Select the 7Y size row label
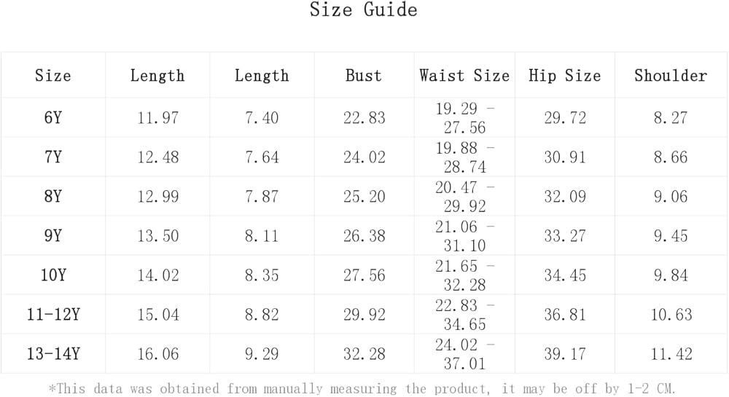 point(53,157)
